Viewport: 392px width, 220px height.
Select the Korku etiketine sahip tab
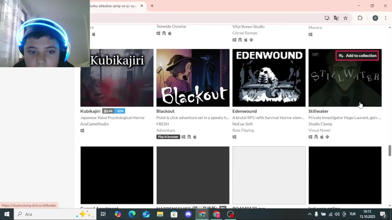pyautogui.click(x=113, y=6)
